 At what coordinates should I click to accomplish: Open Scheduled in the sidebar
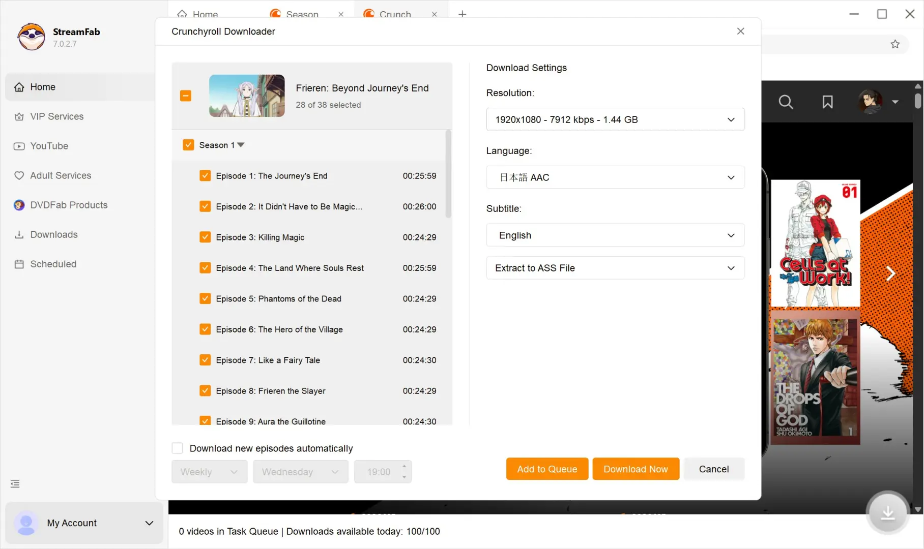tap(53, 264)
